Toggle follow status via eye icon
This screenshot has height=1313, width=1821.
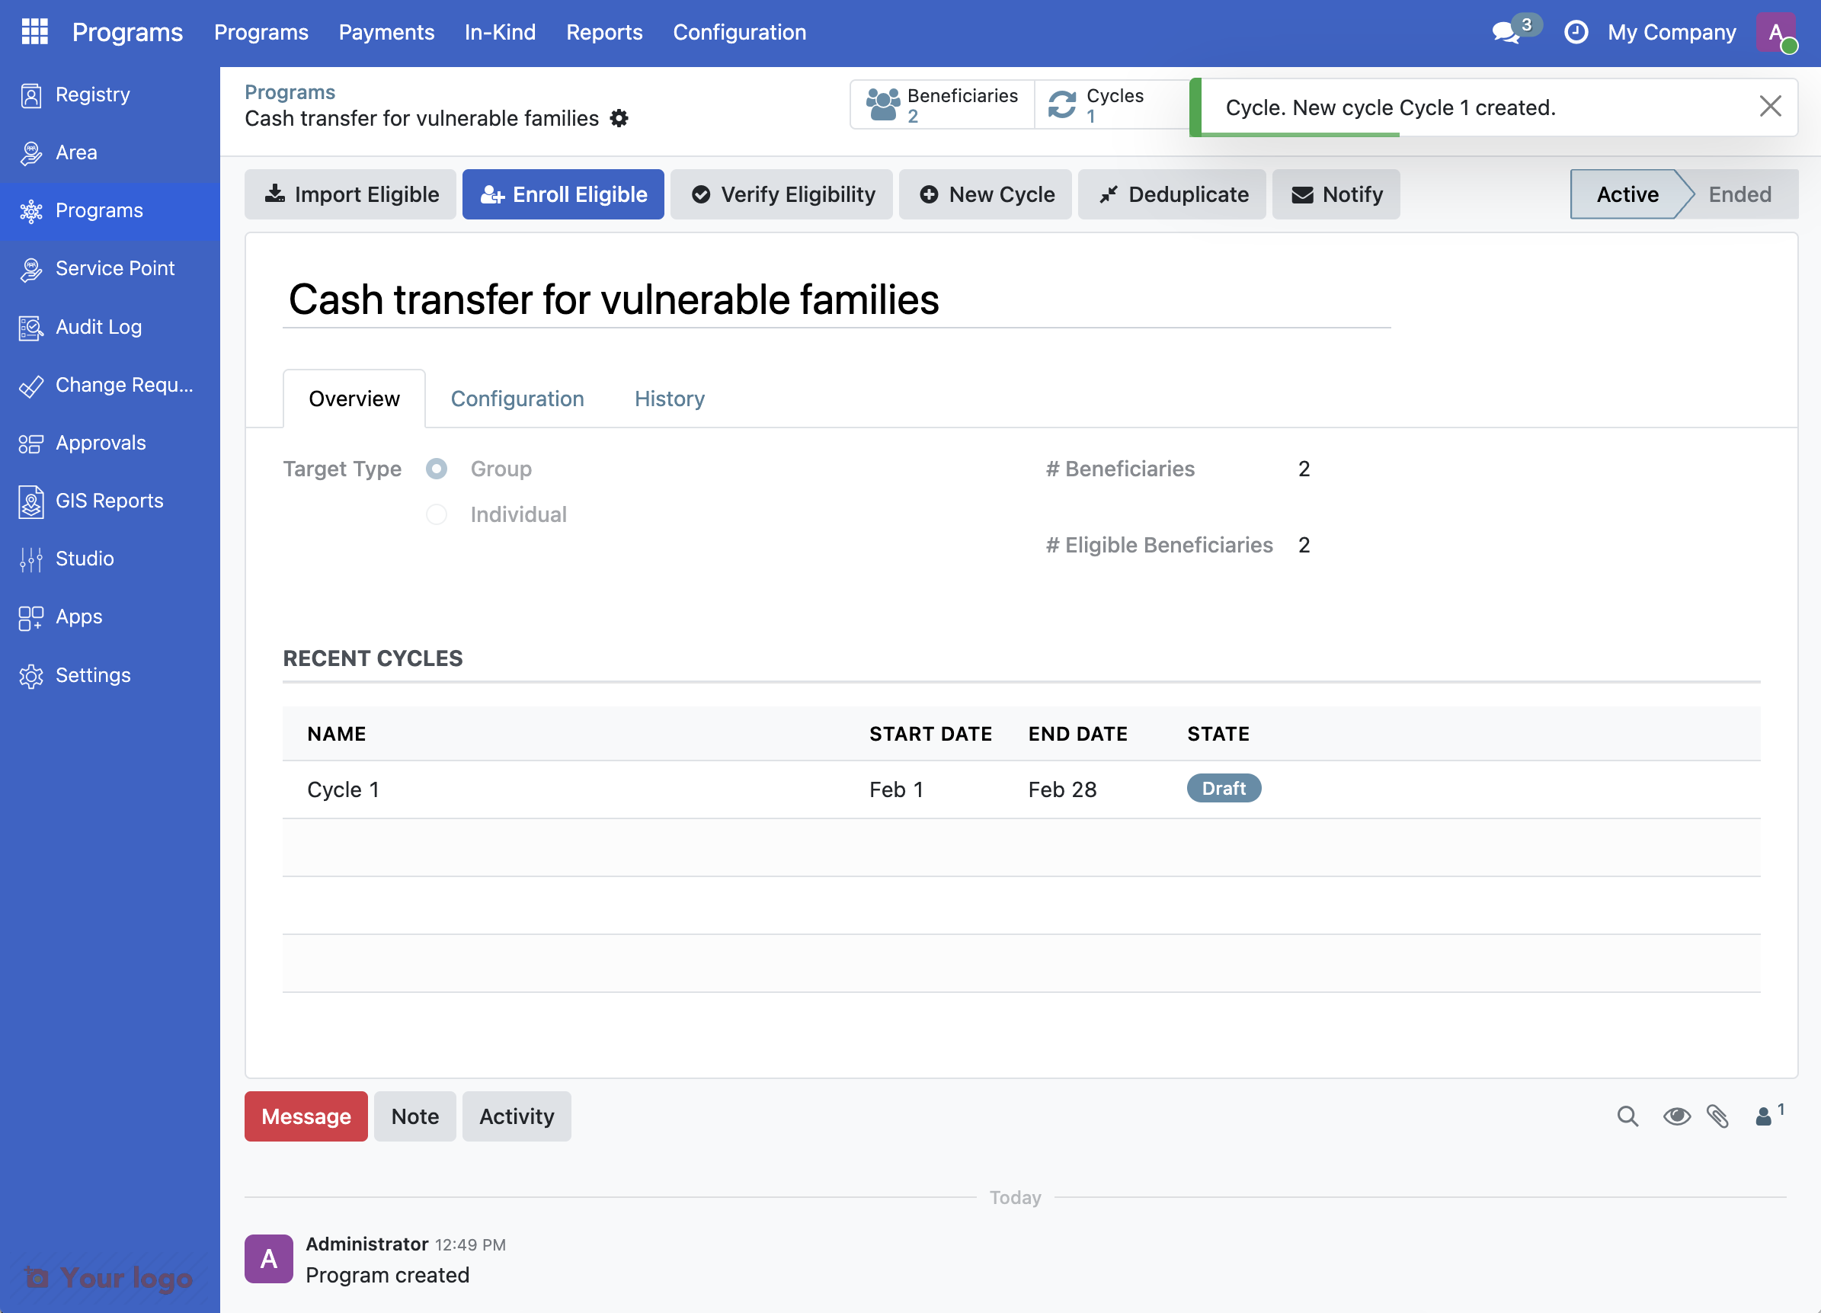tap(1676, 1116)
